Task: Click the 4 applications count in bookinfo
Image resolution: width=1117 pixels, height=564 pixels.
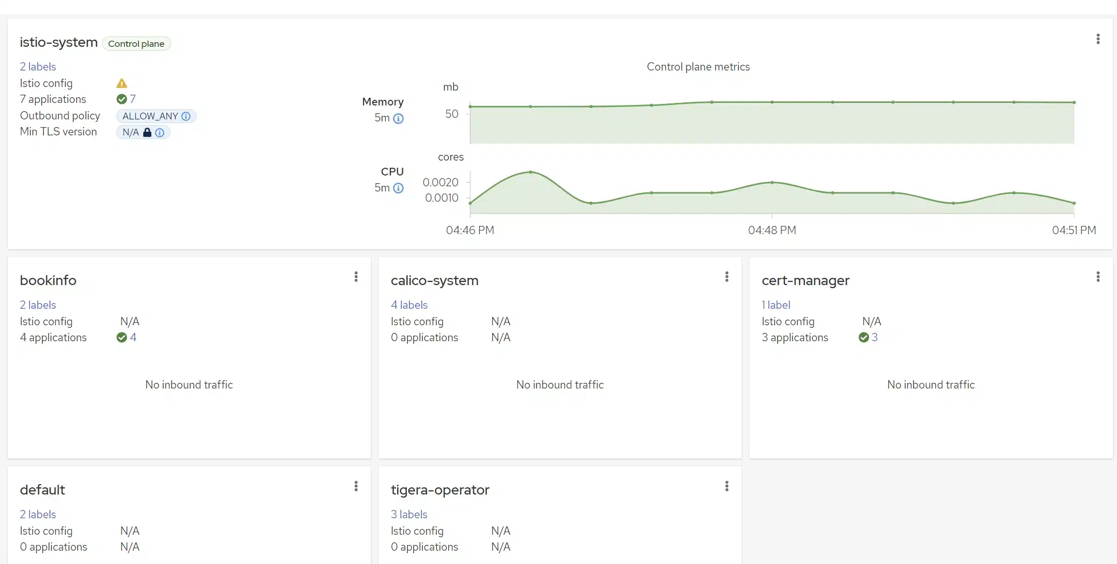Action: [x=133, y=338]
